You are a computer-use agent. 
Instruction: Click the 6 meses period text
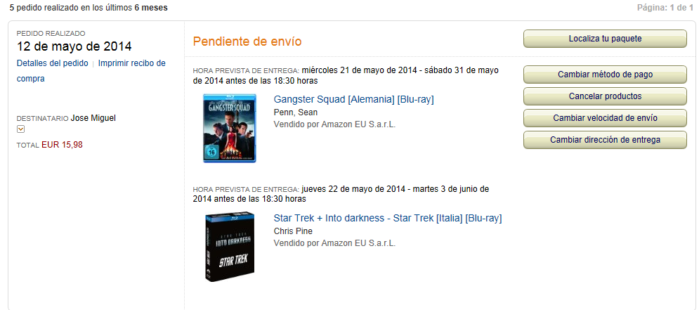point(151,8)
